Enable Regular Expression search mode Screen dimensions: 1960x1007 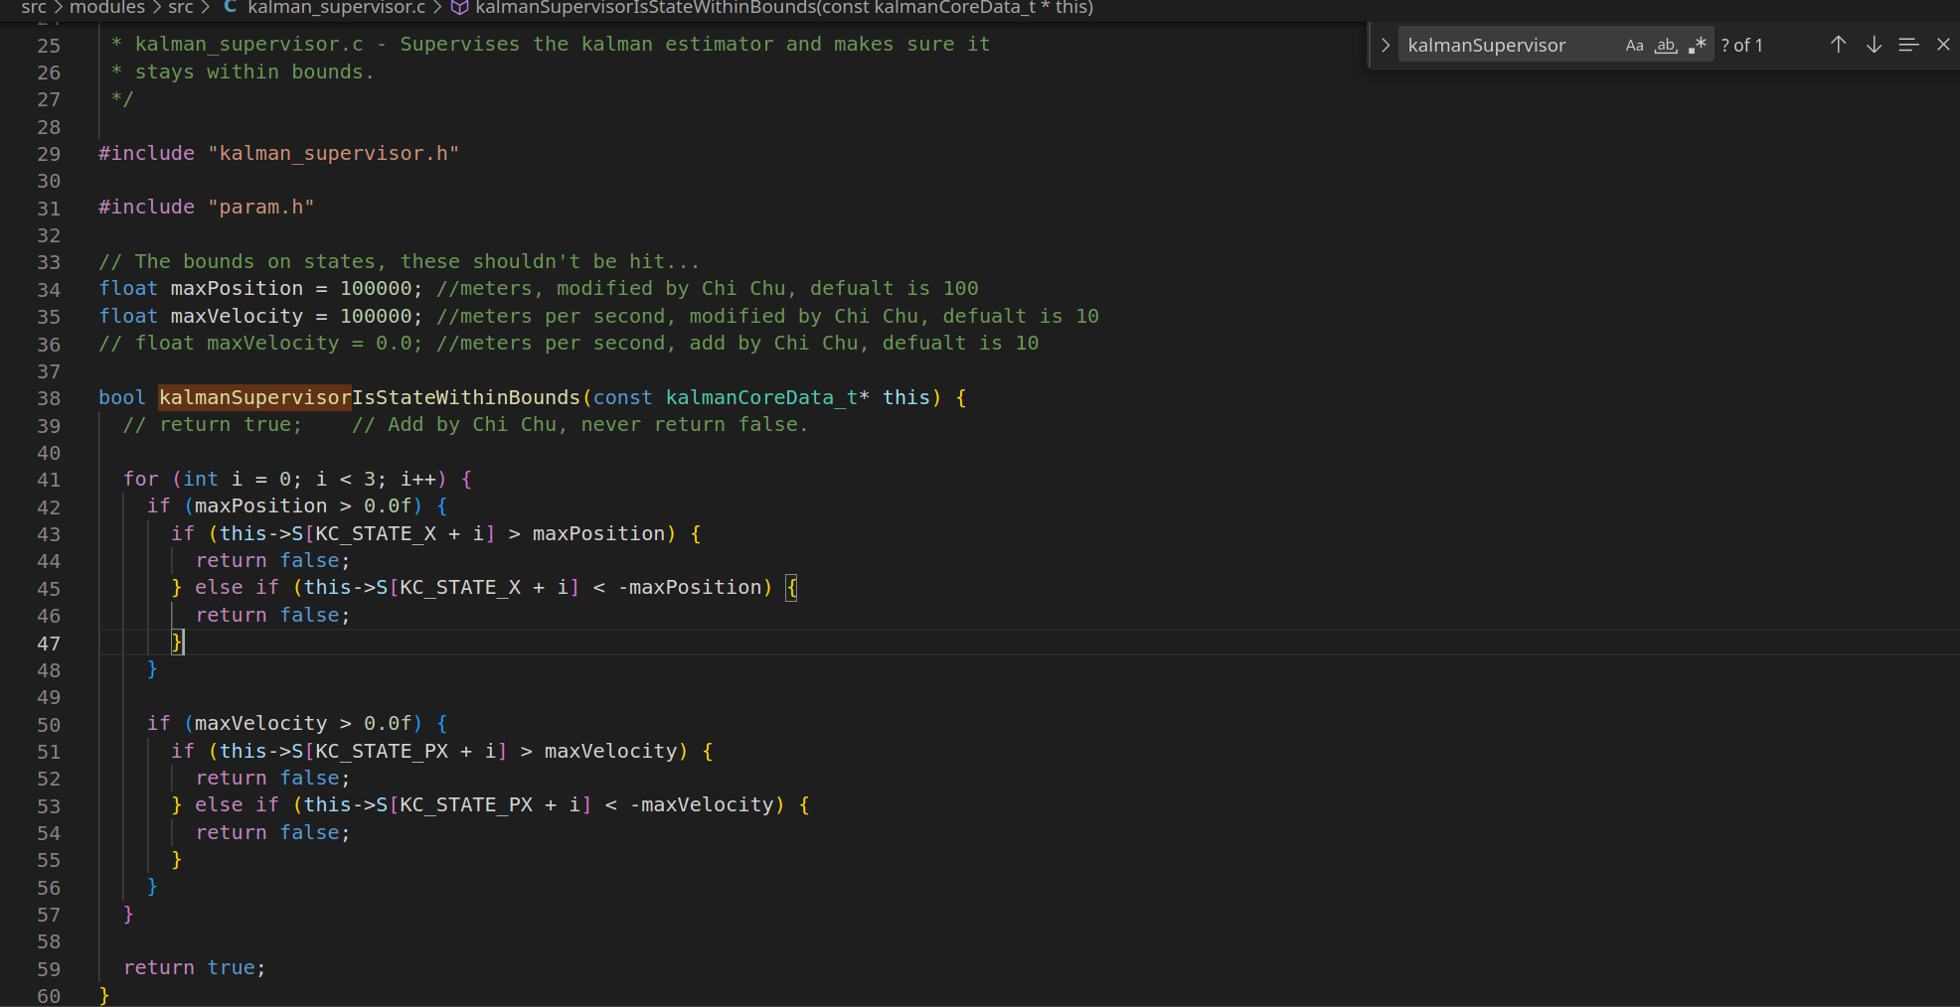(1698, 45)
